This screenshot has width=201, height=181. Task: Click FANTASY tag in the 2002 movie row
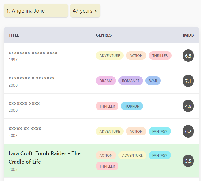click(160, 131)
